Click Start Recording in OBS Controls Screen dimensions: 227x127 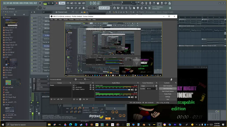point(168,89)
